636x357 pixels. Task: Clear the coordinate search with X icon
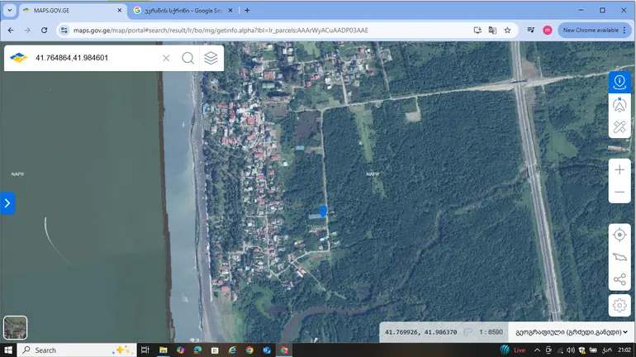tap(166, 58)
